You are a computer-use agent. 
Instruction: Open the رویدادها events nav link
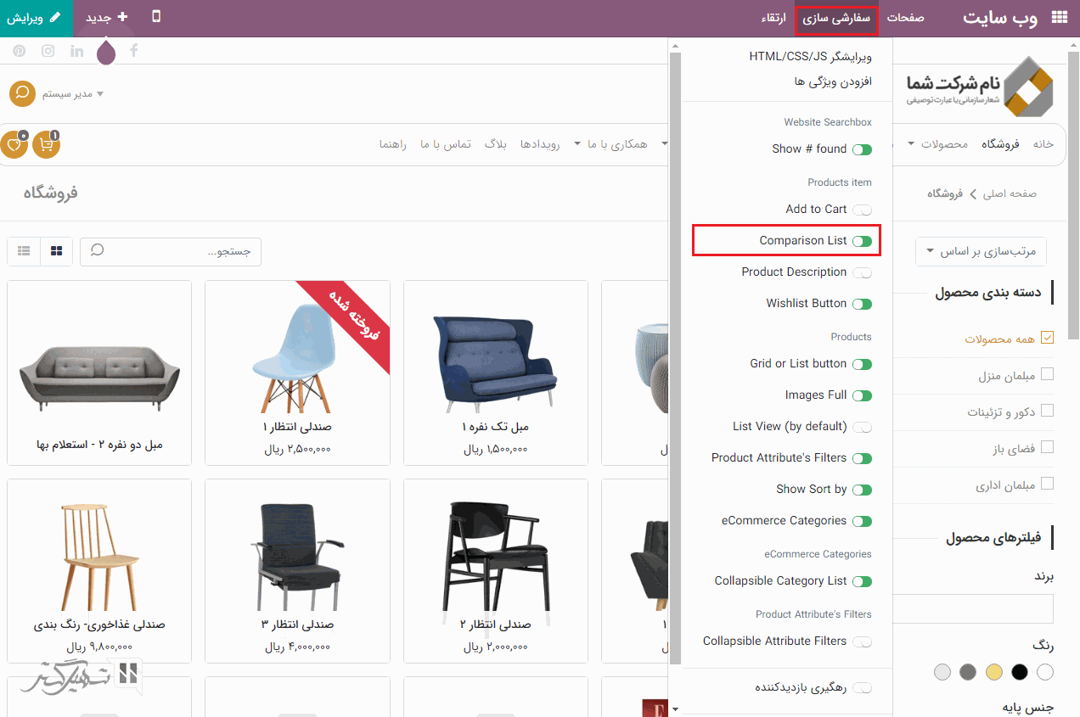click(540, 144)
